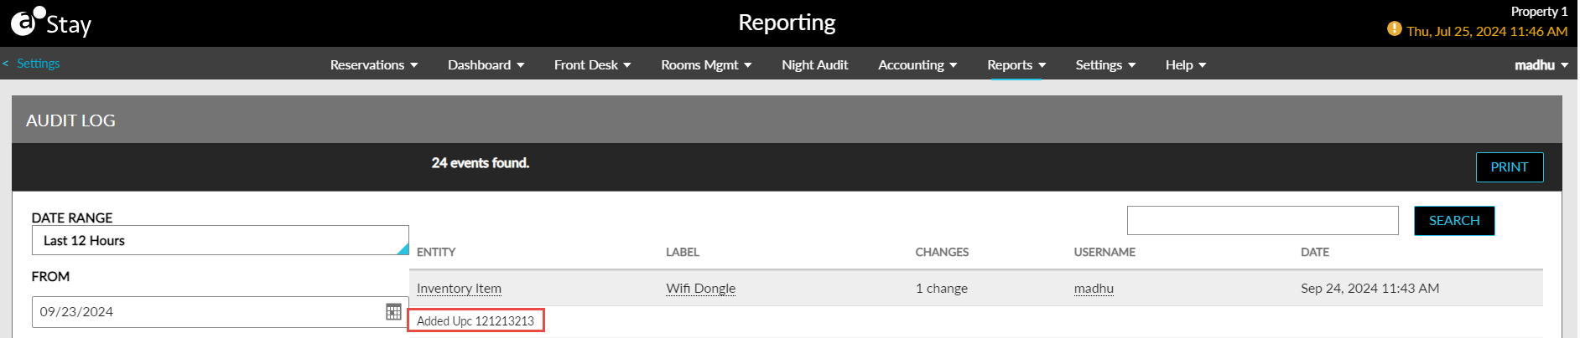Open the Wifi Dongle label link
1580x338 pixels.
[700, 289]
